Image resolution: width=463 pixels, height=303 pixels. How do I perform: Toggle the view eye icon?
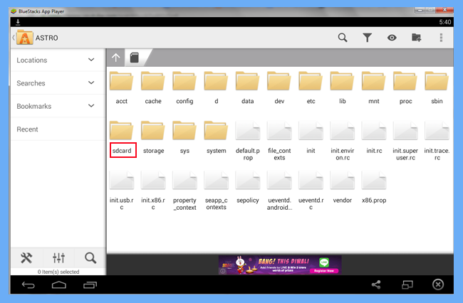pos(392,38)
